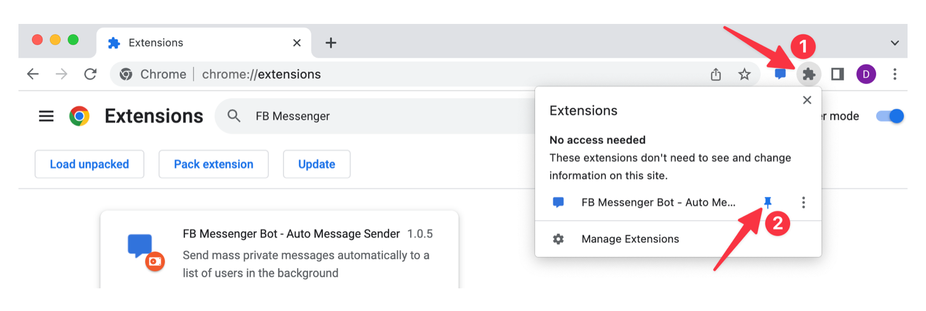
Task: Click the share icon in address bar
Action: 716,75
